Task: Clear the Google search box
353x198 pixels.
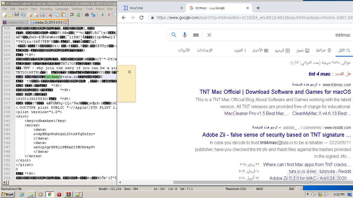Action: point(209,35)
